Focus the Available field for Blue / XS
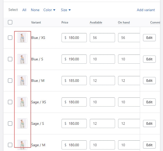This screenshot has height=151, width=163. click(102, 38)
